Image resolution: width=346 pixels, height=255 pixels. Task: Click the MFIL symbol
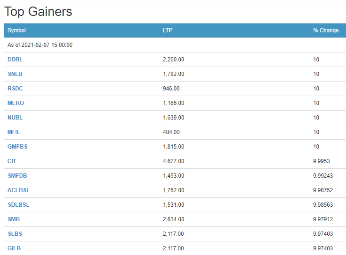(14, 132)
